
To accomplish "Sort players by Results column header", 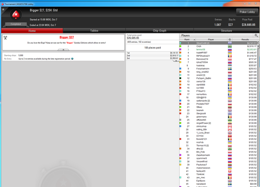I will coord(245,40).
